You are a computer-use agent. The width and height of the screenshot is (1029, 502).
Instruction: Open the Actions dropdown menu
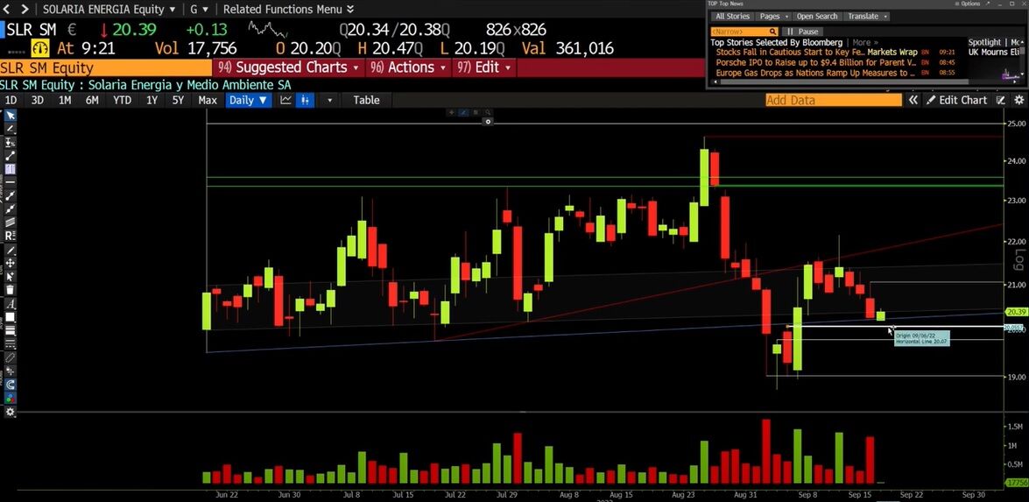(x=408, y=67)
